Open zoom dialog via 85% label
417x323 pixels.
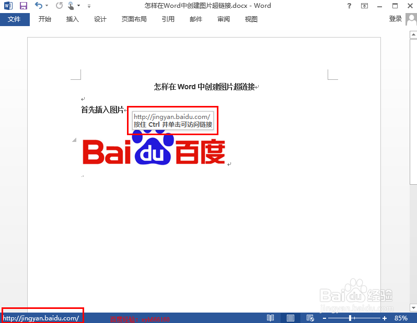(401, 318)
